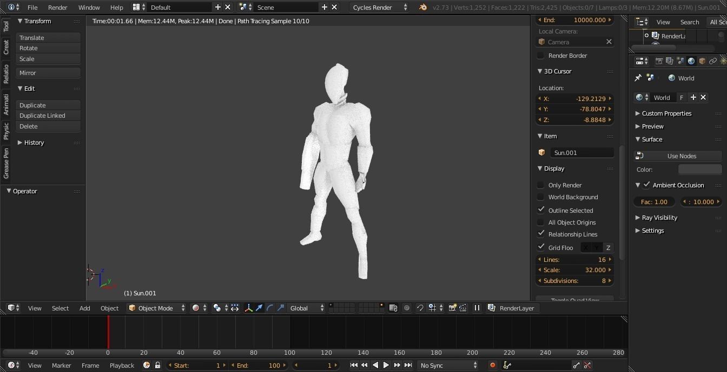727x372 pixels.
Task: Click the red auto keyframe record button
Action: coord(492,365)
